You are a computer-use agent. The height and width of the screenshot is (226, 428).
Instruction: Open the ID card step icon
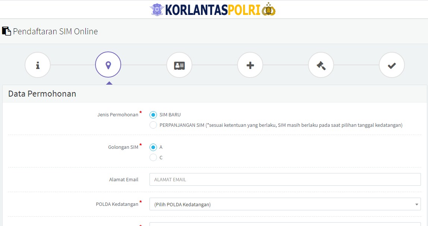(x=179, y=65)
